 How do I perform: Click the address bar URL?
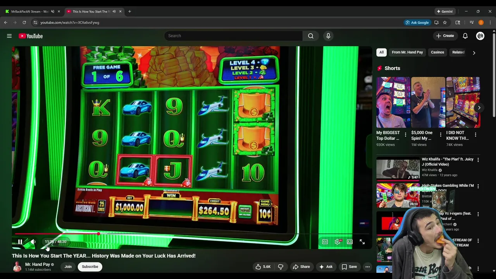70,22
